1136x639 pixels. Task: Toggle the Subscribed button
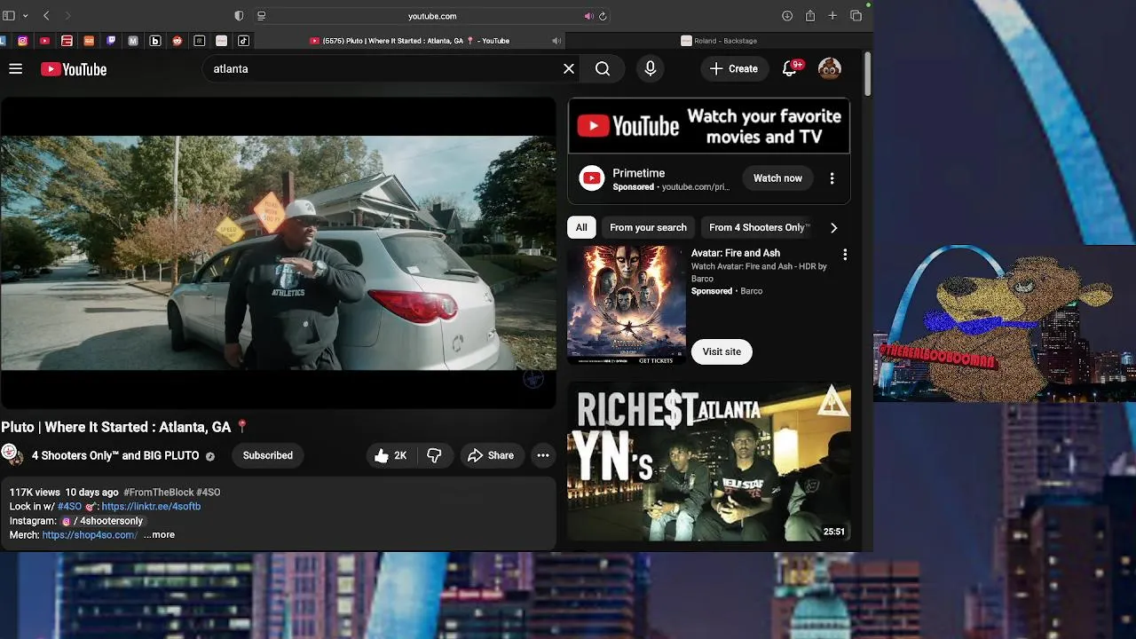(268, 455)
